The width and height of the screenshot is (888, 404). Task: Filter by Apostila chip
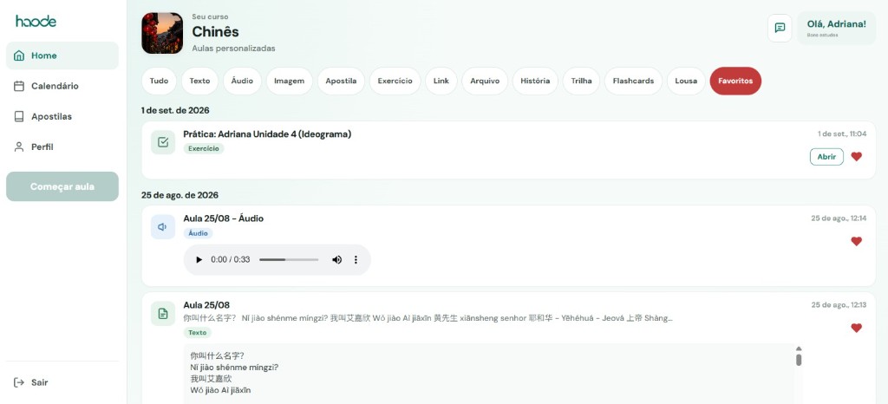pos(341,81)
